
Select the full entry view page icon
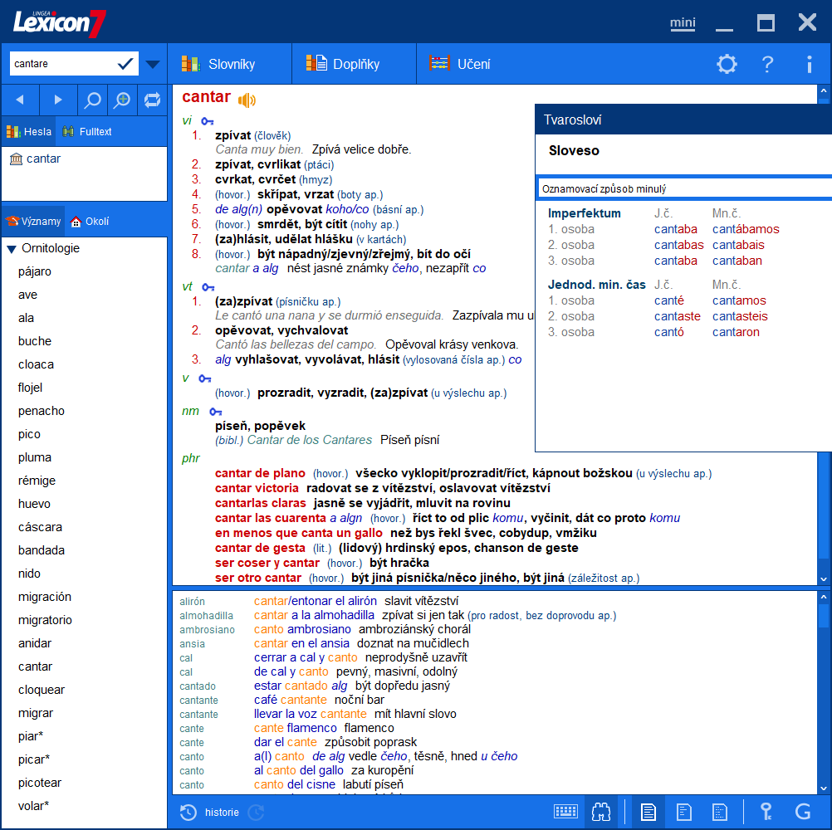tap(648, 812)
